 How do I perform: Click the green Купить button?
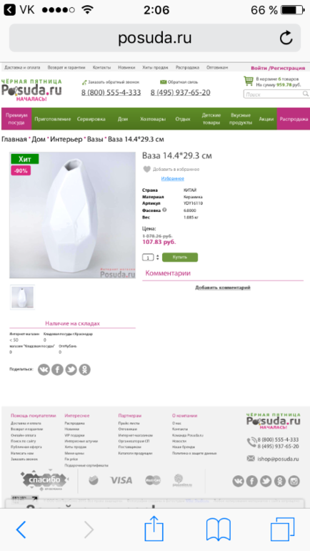[180, 257]
